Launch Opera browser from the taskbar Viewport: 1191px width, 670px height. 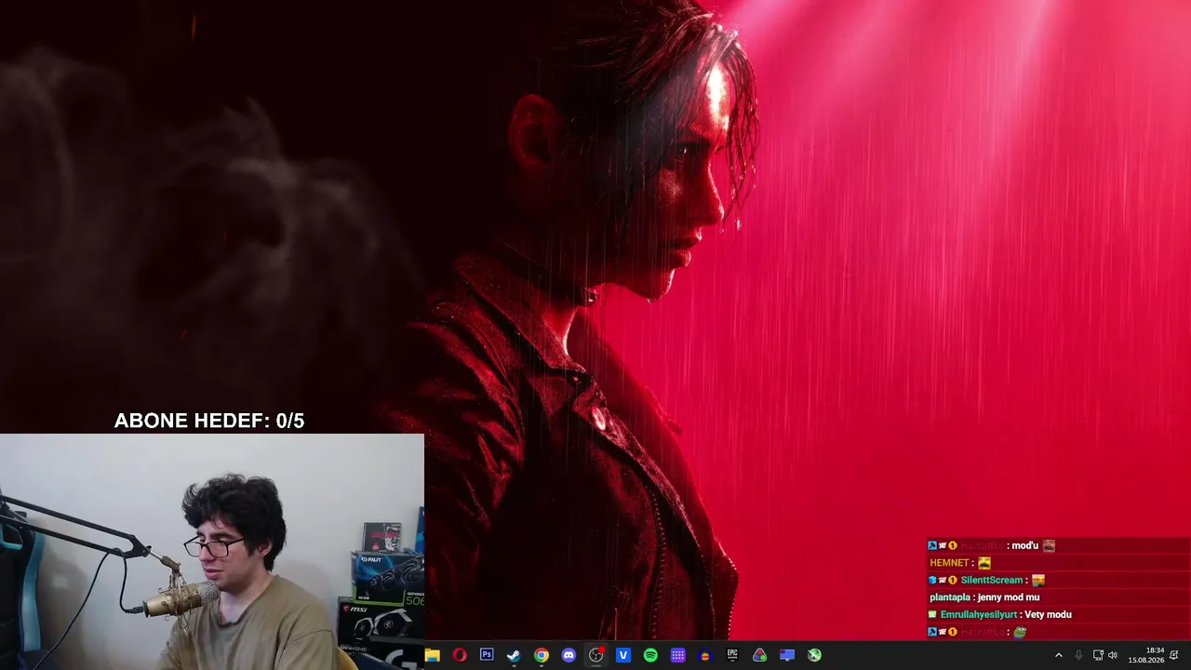coord(460,655)
